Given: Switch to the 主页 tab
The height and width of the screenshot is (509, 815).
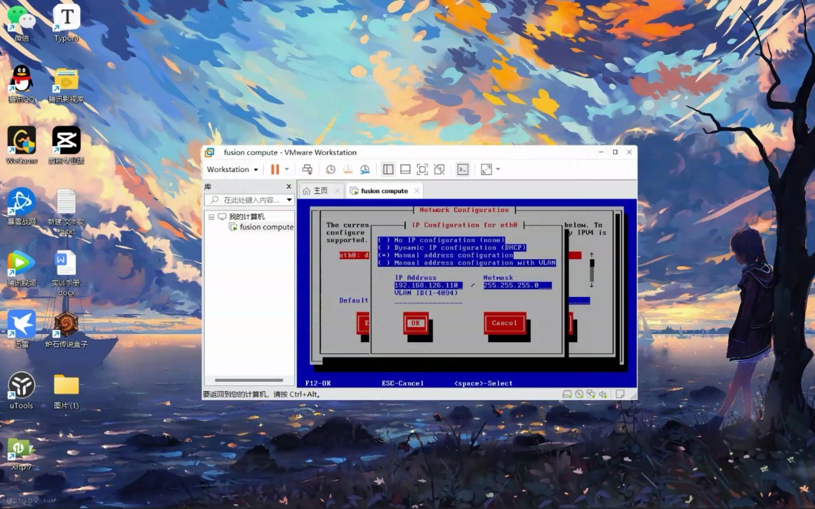Looking at the screenshot, I should [x=320, y=190].
